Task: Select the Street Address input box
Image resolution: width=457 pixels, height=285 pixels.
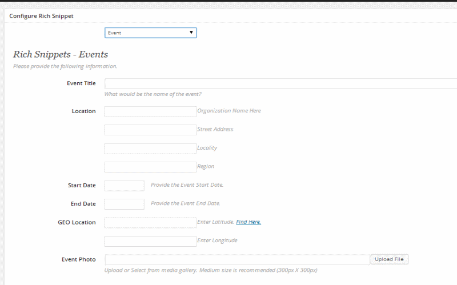Action: pyautogui.click(x=150, y=130)
